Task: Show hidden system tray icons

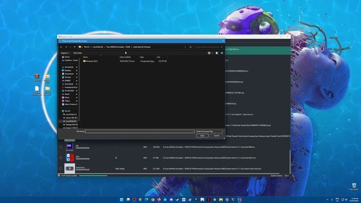Action: [327, 200]
